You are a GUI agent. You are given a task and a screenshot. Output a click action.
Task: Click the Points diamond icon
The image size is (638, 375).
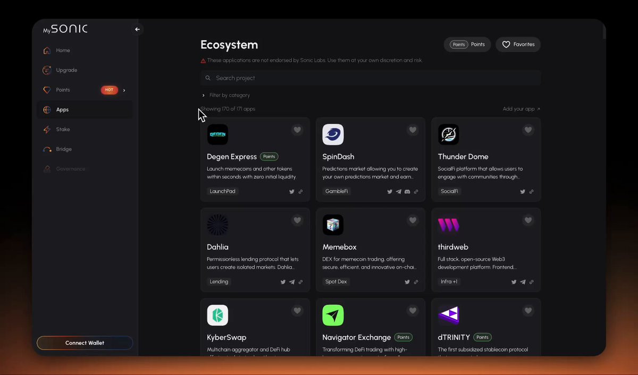click(x=47, y=90)
